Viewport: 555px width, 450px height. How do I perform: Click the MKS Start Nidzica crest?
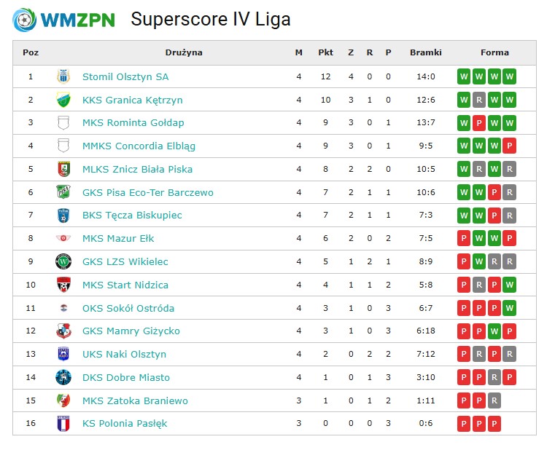[63, 285]
